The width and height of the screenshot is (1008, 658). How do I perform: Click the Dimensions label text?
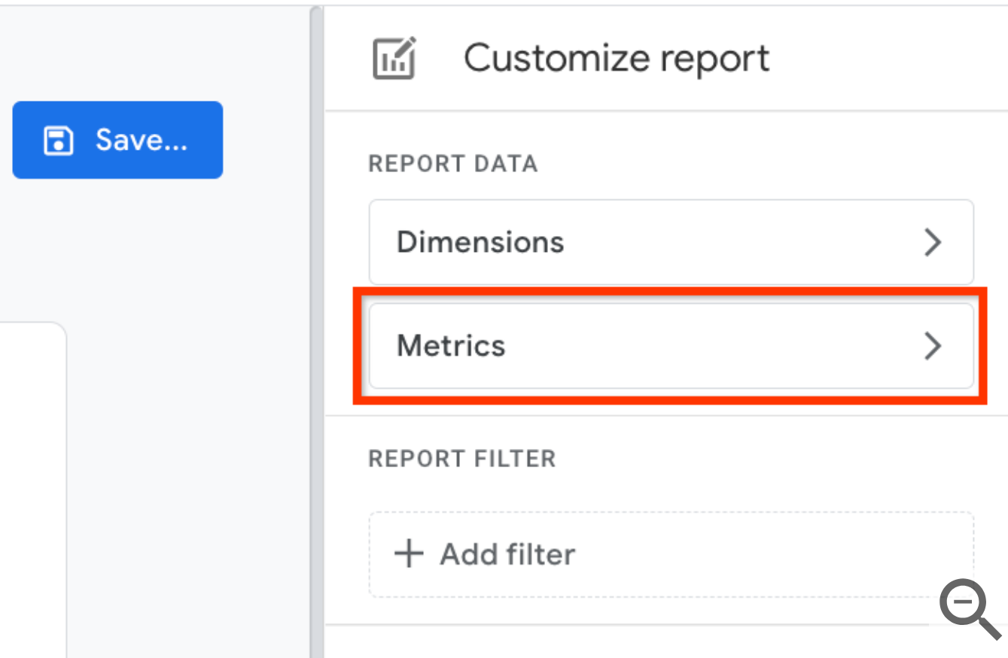[x=480, y=242]
